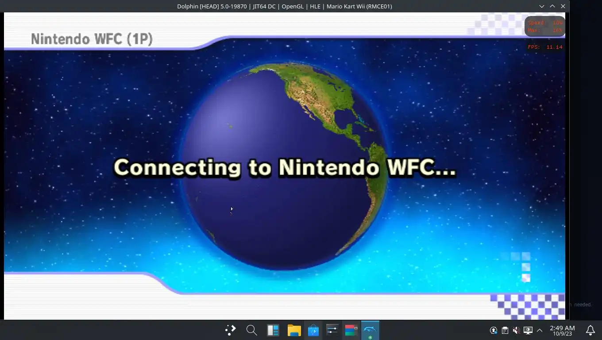Image resolution: width=602 pixels, height=340 pixels.
Task: Open the notifications bell icon
Action: click(590, 330)
